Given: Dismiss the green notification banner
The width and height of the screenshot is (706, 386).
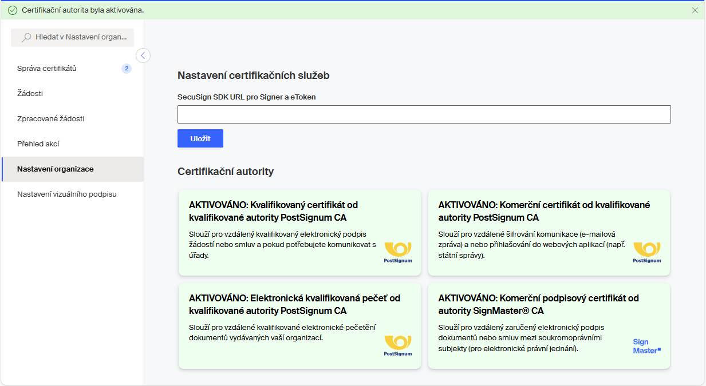Looking at the screenshot, I should [x=695, y=10].
